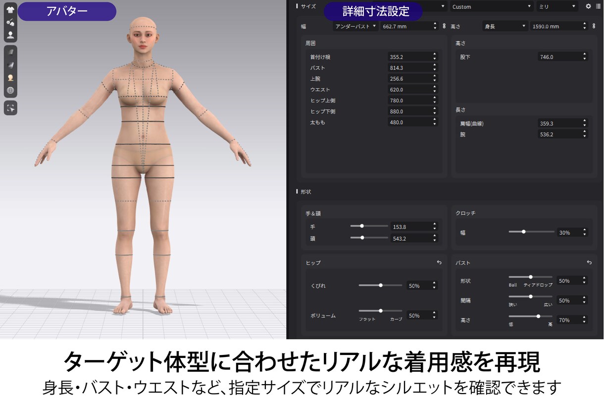Open the ミリ unit dropdown
The height and width of the screenshot is (402, 604).
point(557,6)
